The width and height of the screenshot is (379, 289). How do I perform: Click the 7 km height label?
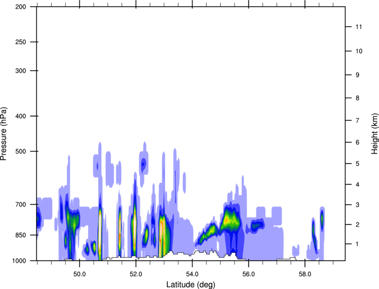pos(358,120)
